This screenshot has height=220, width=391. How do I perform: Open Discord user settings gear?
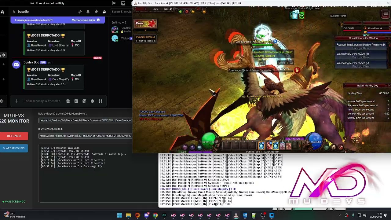[x=2, y=101]
